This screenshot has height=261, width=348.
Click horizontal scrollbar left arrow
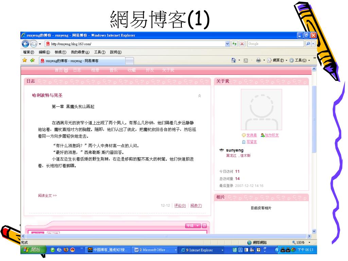[x=23, y=236]
